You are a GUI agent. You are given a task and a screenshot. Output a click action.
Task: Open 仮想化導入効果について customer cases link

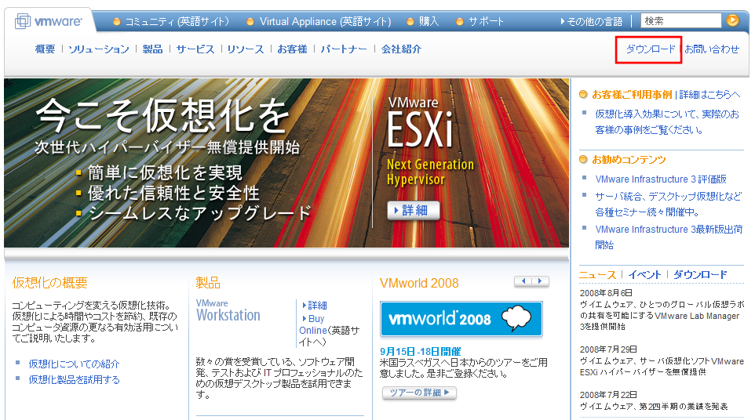(667, 122)
